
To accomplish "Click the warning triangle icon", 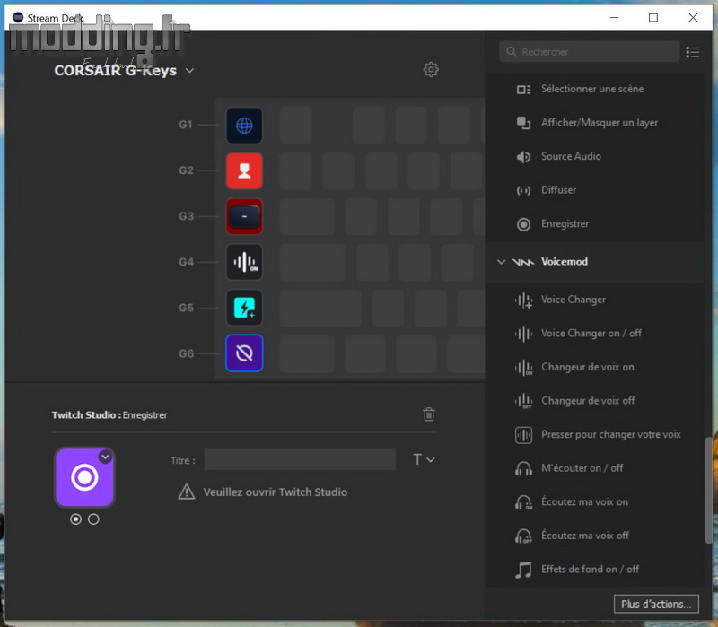I will [x=187, y=492].
